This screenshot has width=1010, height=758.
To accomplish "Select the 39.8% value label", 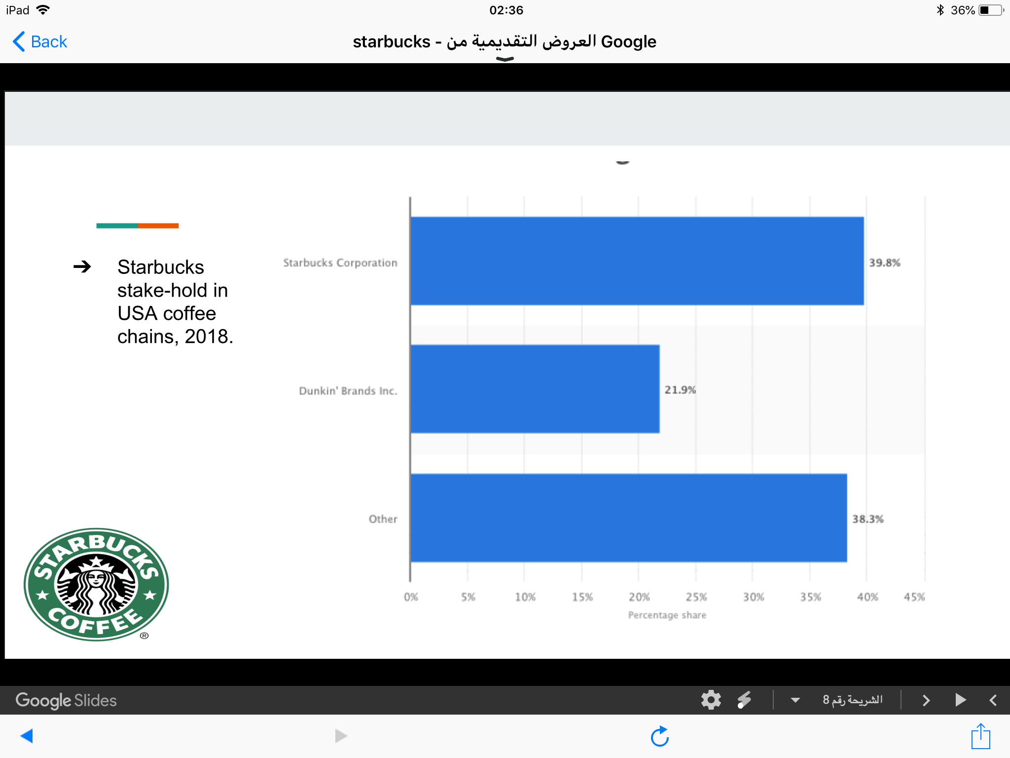I will 885,263.
